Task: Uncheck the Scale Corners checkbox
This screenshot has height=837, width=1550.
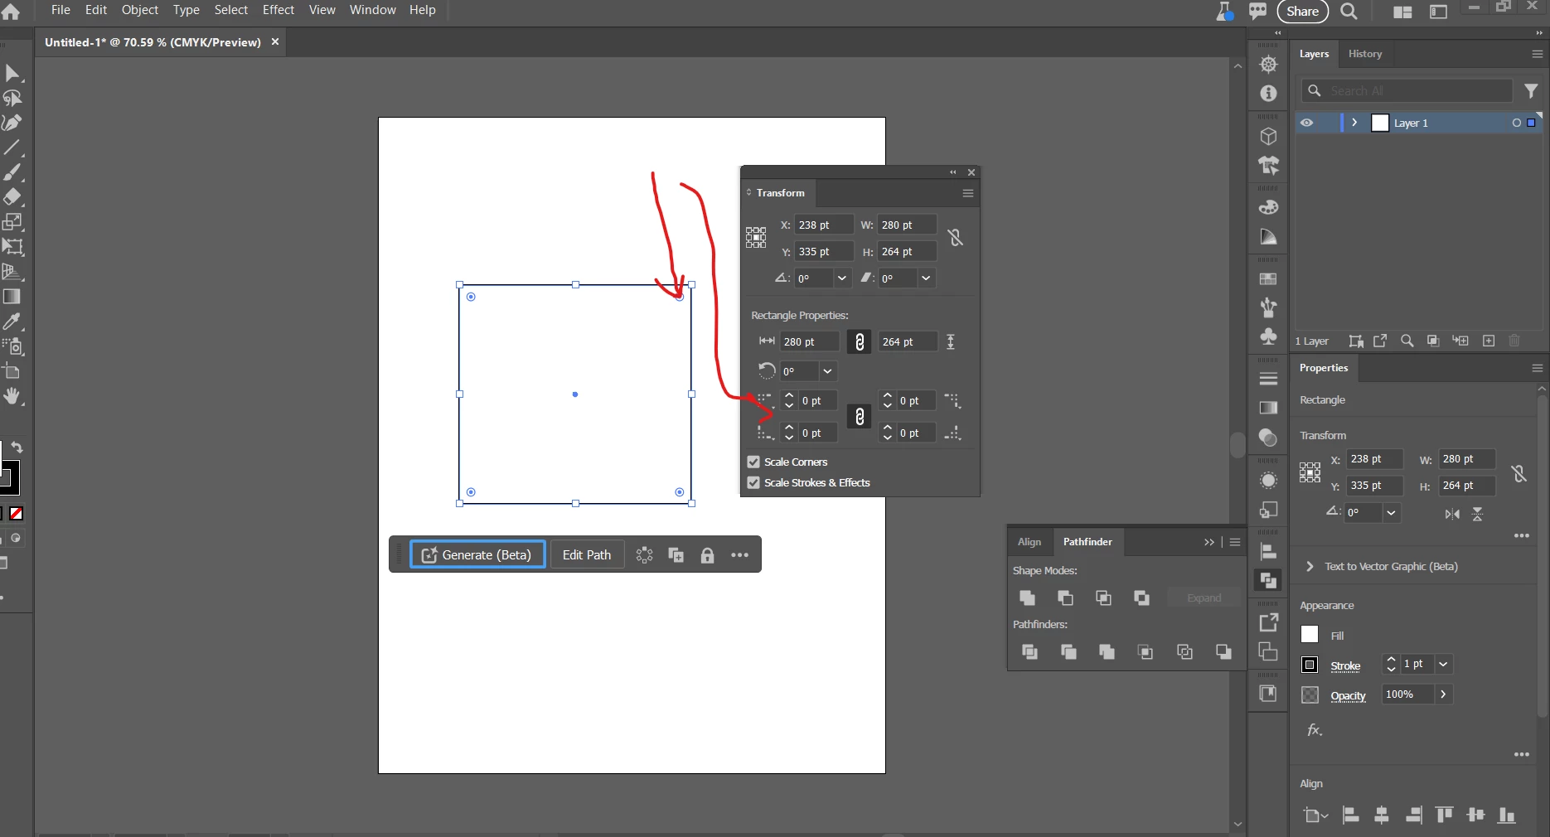Action: (x=753, y=462)
